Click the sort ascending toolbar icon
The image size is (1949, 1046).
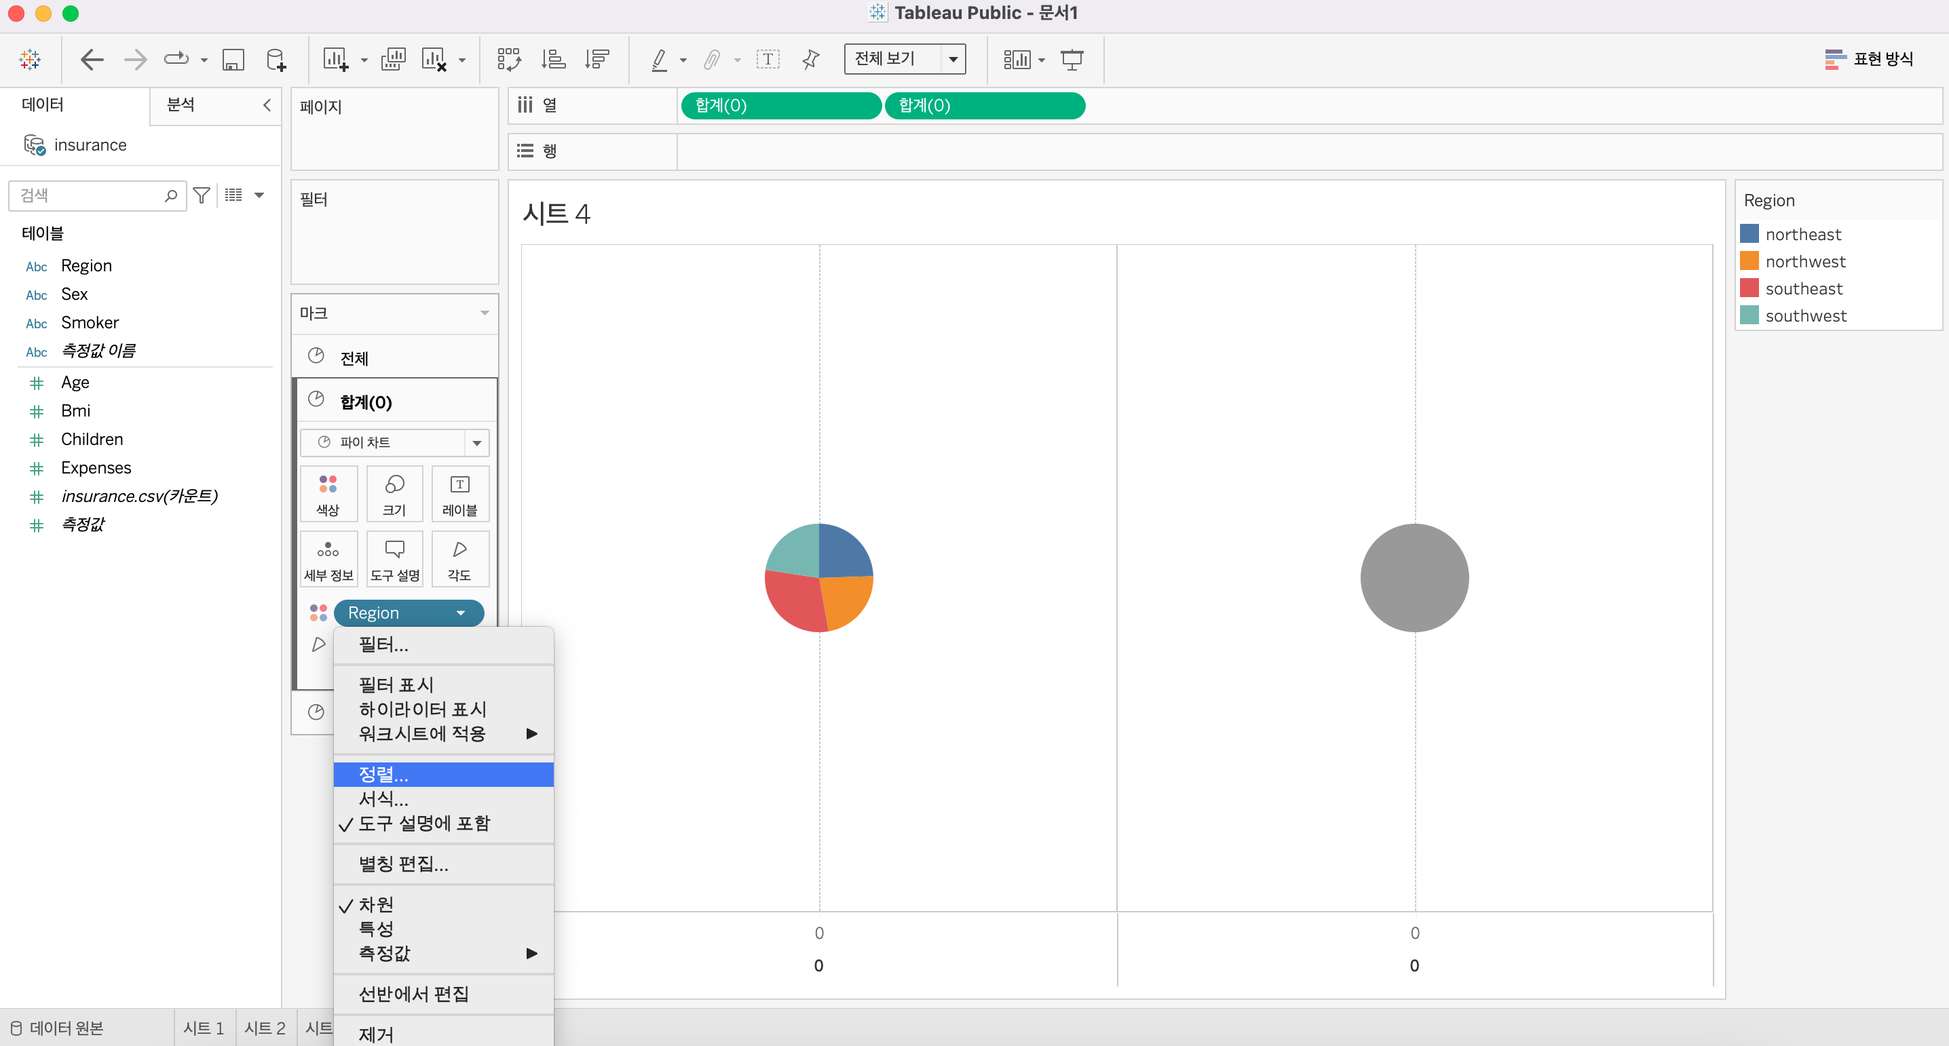[x=553, y=59]
